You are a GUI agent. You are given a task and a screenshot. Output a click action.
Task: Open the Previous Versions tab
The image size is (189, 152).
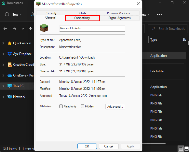click(118, 13)
